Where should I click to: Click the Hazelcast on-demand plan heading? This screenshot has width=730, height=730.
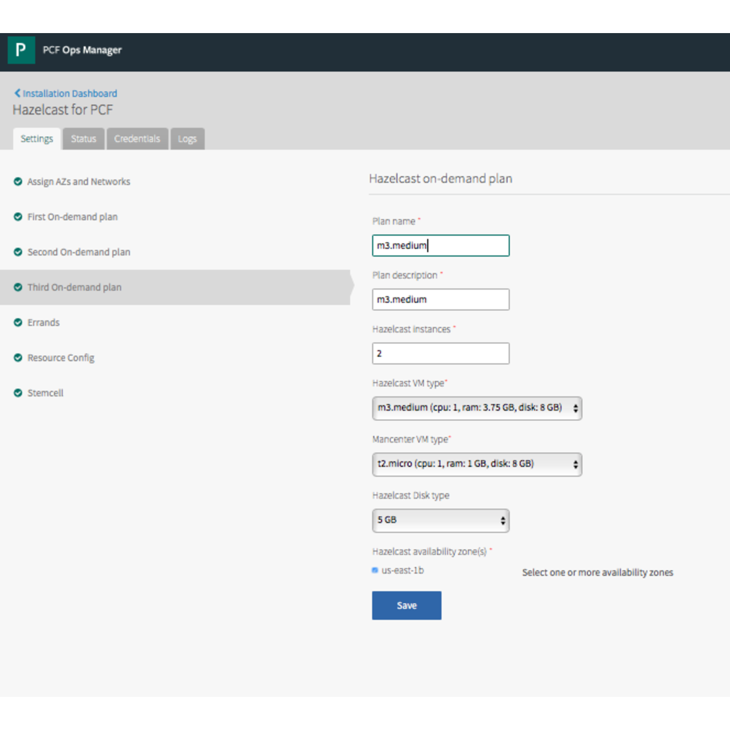(440, 179)
